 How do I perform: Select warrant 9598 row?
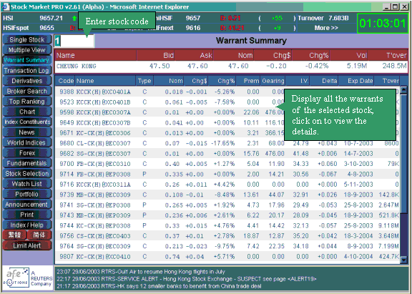click(x=227, y=112)
